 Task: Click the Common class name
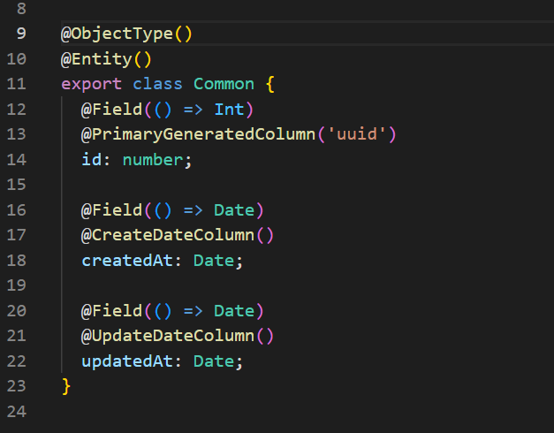pyautogui.click(x=224, y=84)
